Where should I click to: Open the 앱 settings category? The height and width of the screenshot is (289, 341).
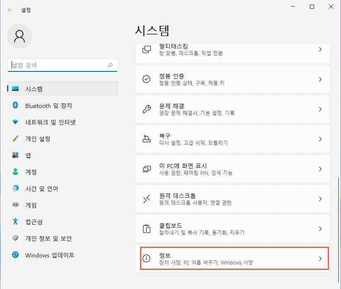click(x=63, y=155)
